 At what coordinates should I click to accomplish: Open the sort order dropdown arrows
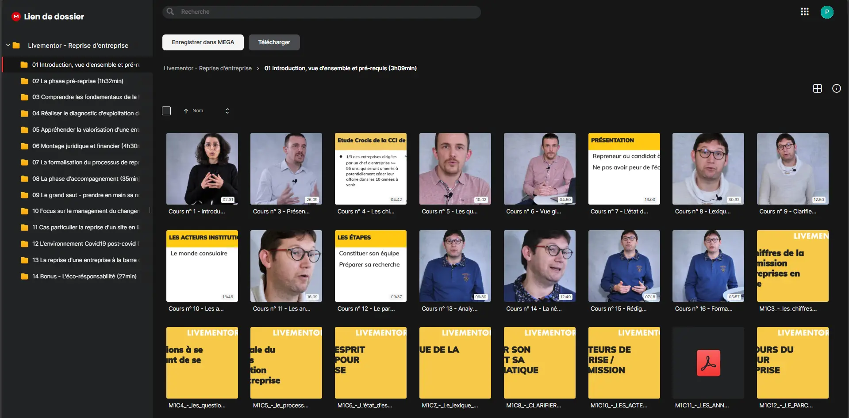[227, 111]
